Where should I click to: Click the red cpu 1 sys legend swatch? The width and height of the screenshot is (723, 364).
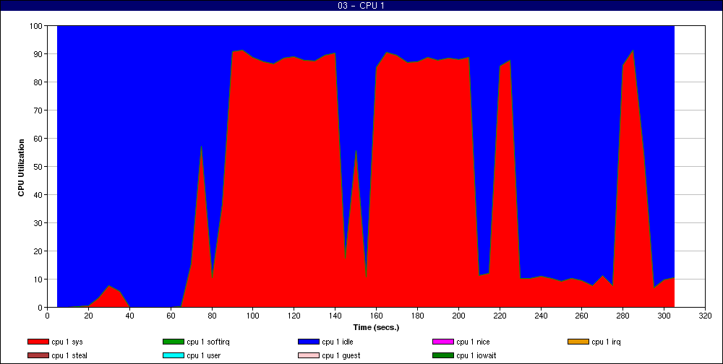(x=38, y=342)
